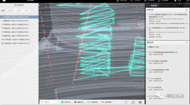Screen dimensions: 190x105
Task: Select T2 晚班巡检 (19:00至次日07:00) row
Action: (19, 28)
